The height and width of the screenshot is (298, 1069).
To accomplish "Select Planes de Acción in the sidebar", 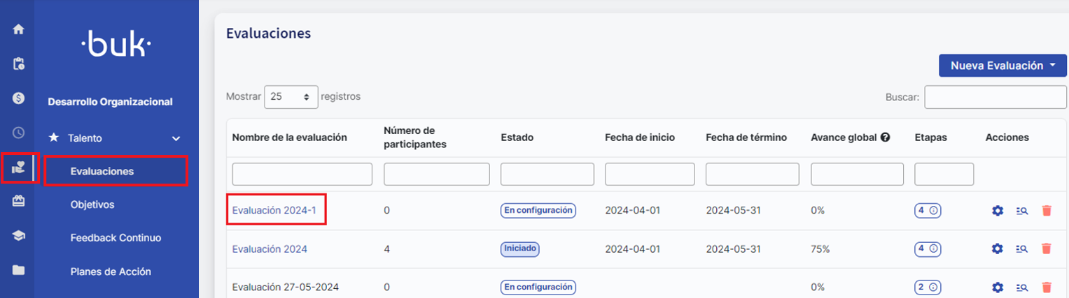I will click(x=111, y=271).
